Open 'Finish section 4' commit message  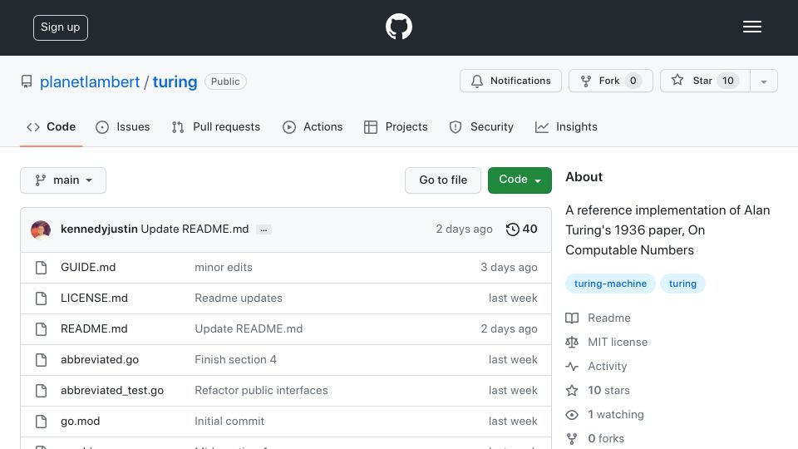pos(235,359)
